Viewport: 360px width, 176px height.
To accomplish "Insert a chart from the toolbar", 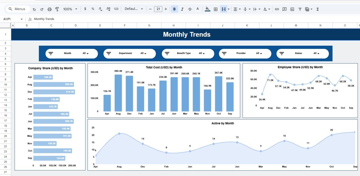I will click(x=292, y=9).
